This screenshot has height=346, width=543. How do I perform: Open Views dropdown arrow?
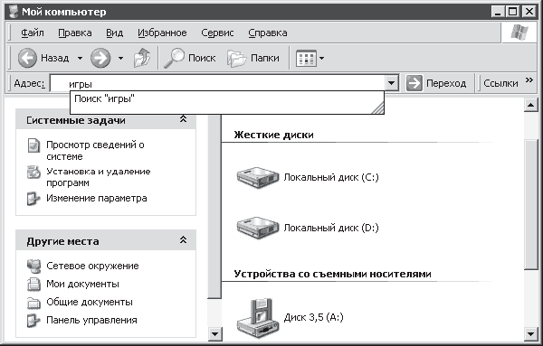pos(321,58)
